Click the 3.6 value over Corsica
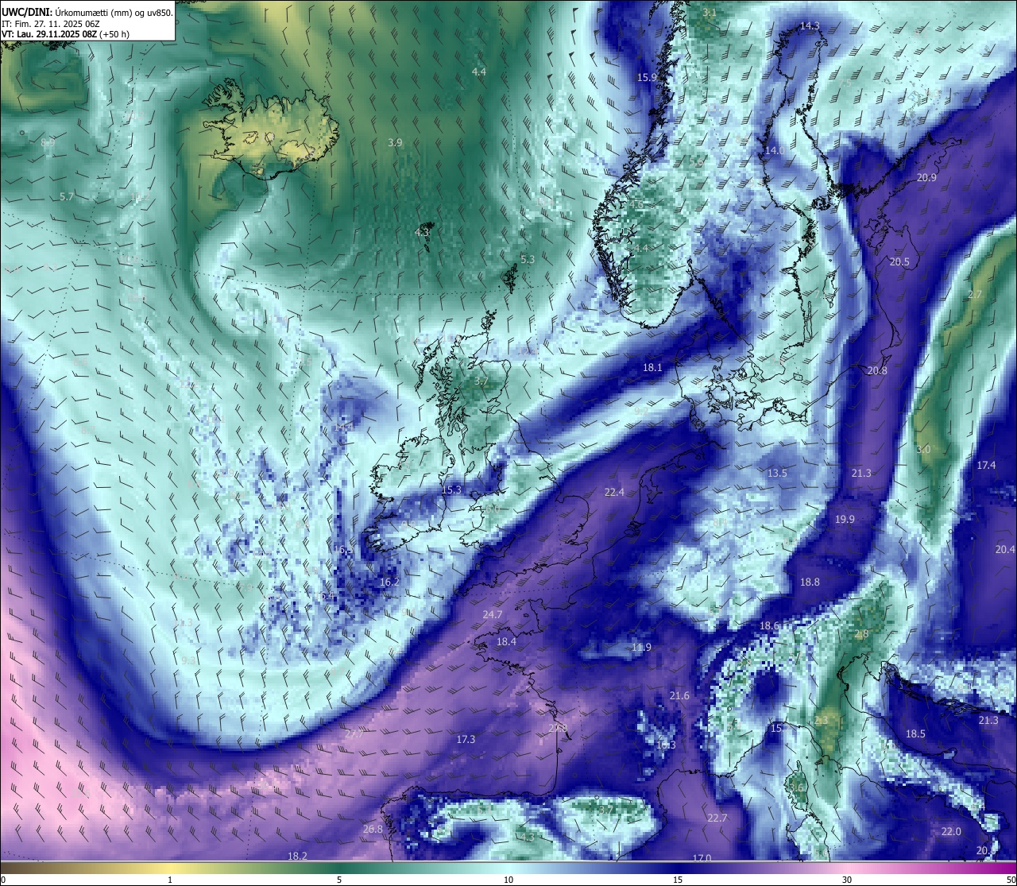1017x886 pixels. tap(798, 787)
